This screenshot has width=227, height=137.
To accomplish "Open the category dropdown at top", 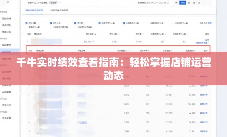I will [x=53, y=2].
